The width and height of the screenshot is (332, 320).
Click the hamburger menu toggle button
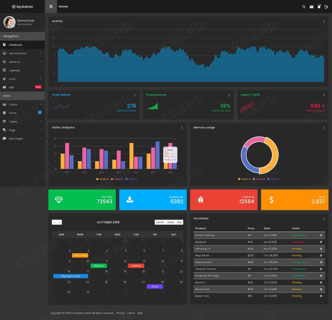51,6
